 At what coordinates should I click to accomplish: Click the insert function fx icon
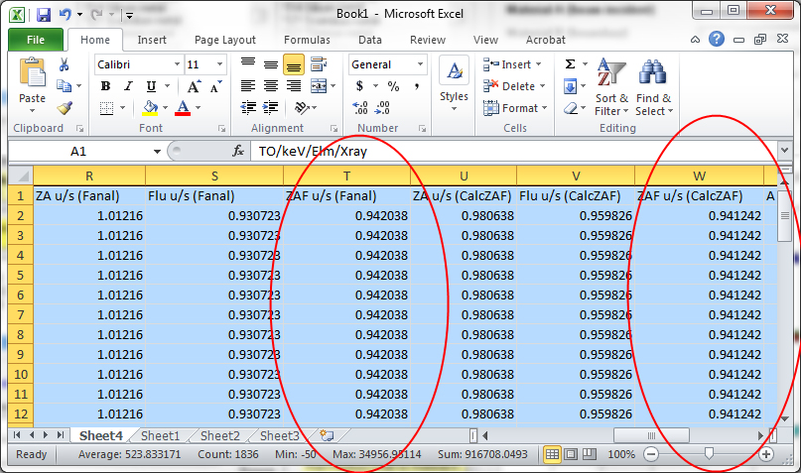click(x=238, y=152)
